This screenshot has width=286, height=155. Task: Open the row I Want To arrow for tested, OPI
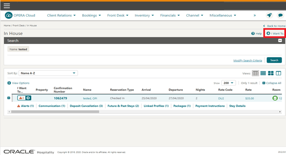pyautogui.click(x=28, y=98)
